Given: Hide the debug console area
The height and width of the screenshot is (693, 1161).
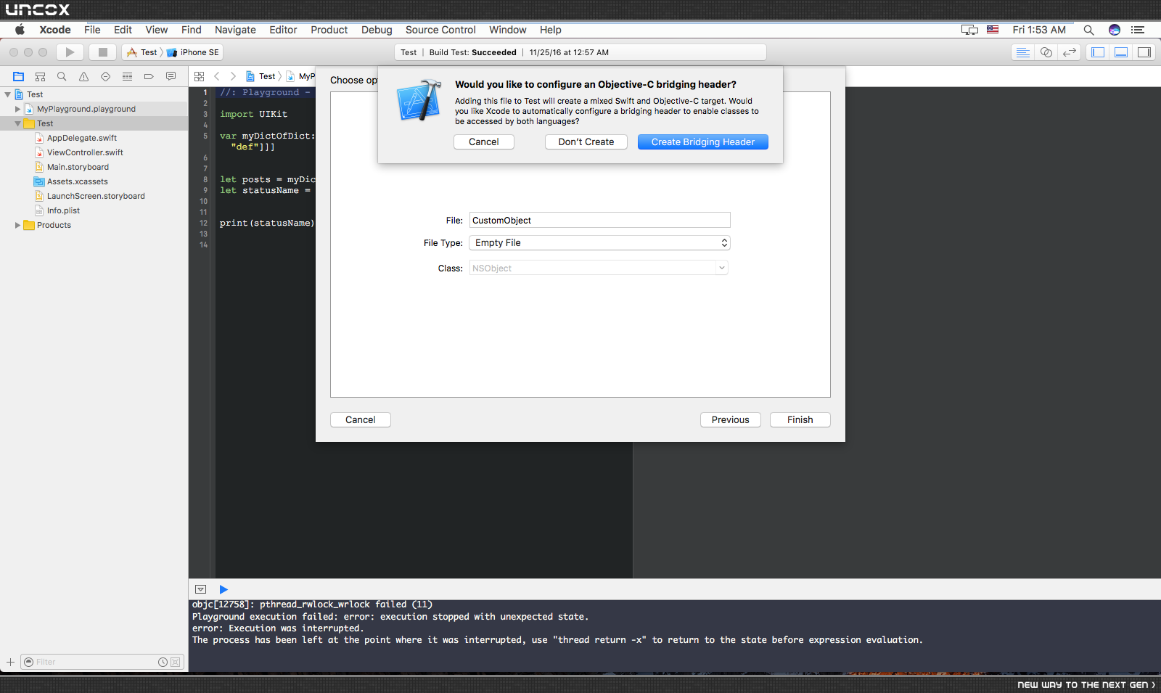Looking at the screenshot, I should 201,589.
